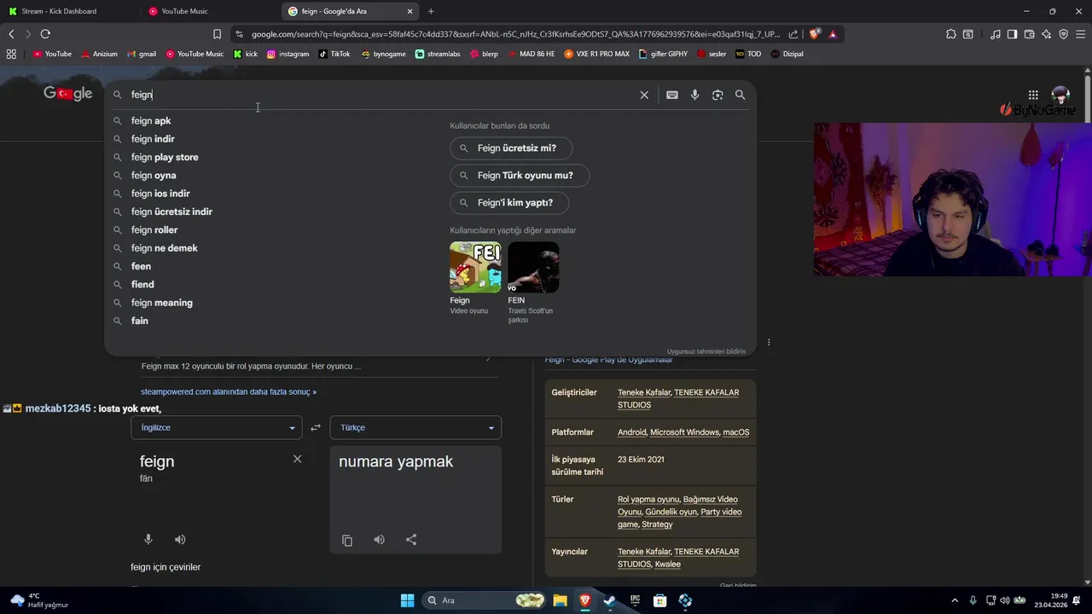Go back to the previous page
Image resolution: width=1092 pixels, height=614 pixels.
(x=11, y=34)
